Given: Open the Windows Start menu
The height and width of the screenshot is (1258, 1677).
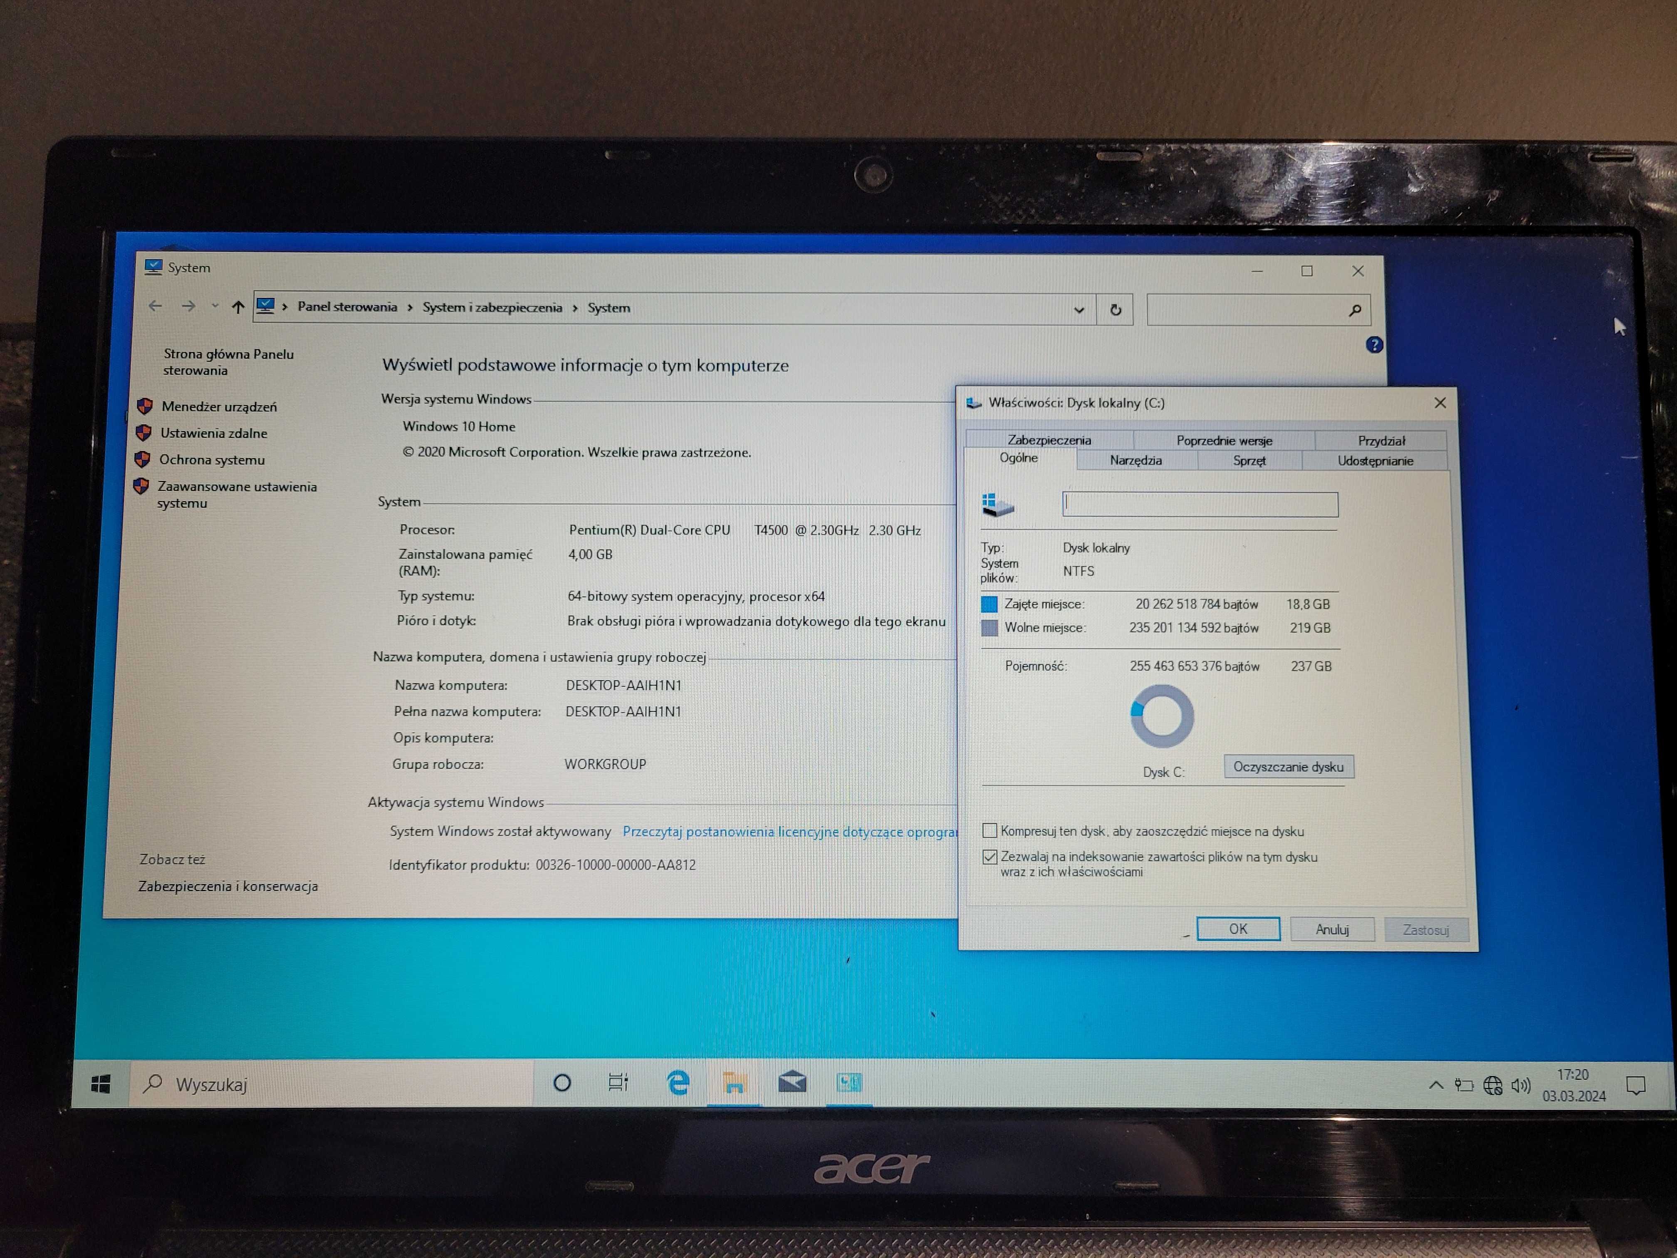Looking at the screenshot, I should tap(101, 1085).
